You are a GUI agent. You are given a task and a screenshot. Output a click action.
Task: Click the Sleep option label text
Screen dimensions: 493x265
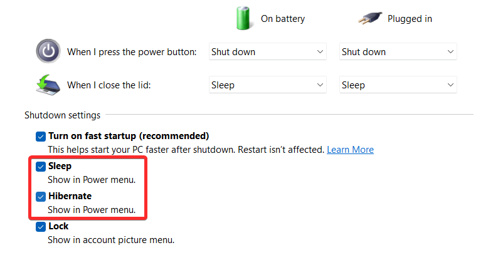coord(60,166)
